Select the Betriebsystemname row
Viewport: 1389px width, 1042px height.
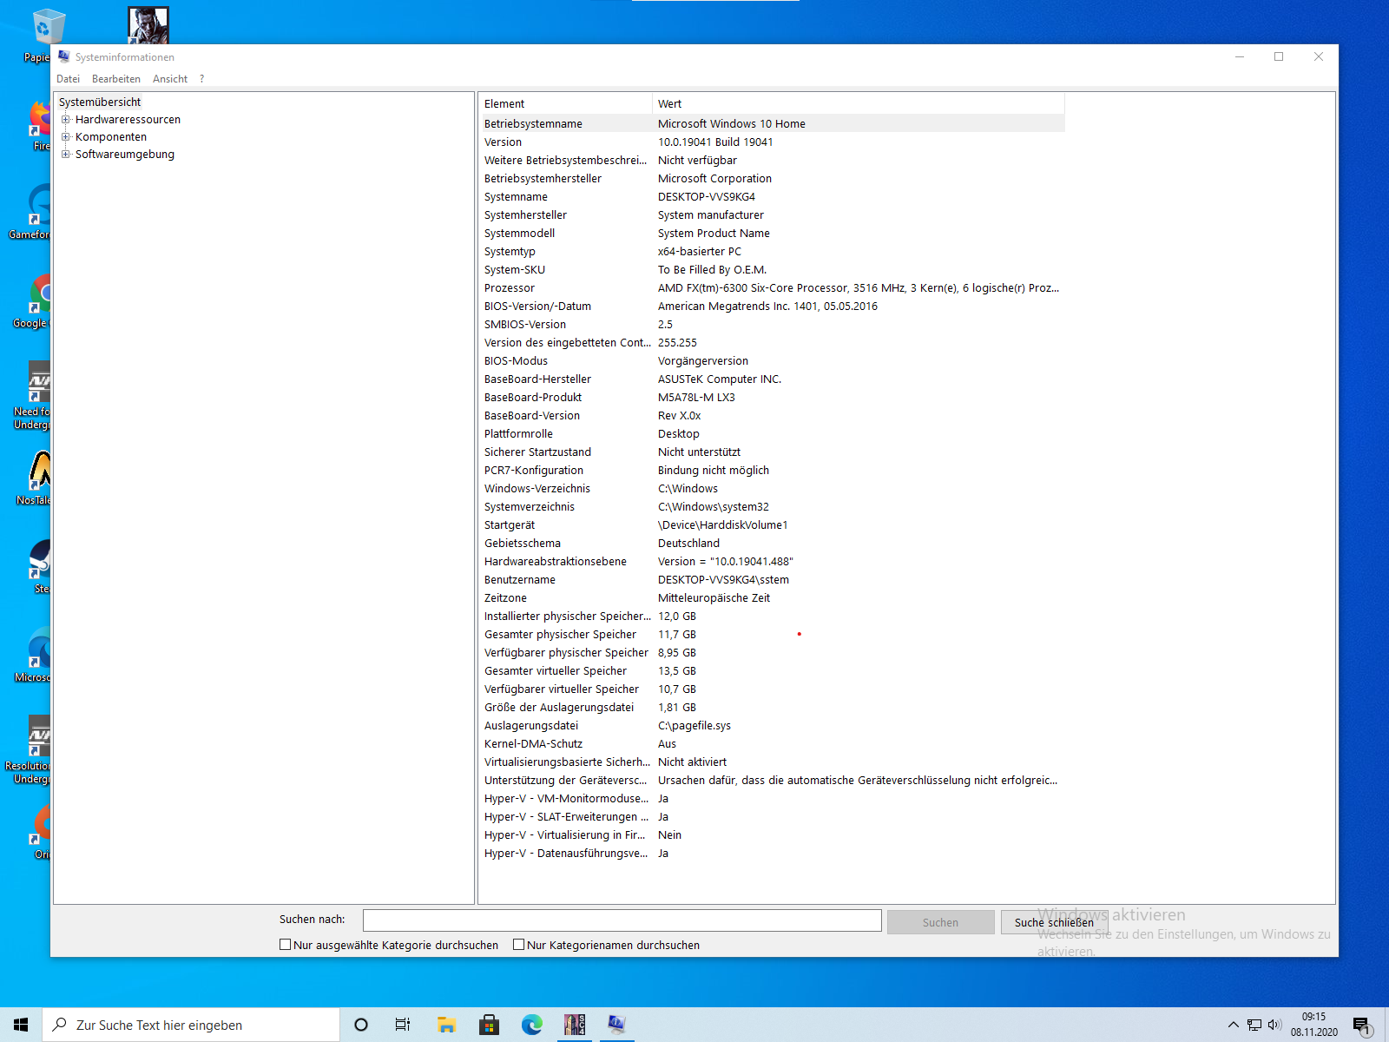point(772,123)
